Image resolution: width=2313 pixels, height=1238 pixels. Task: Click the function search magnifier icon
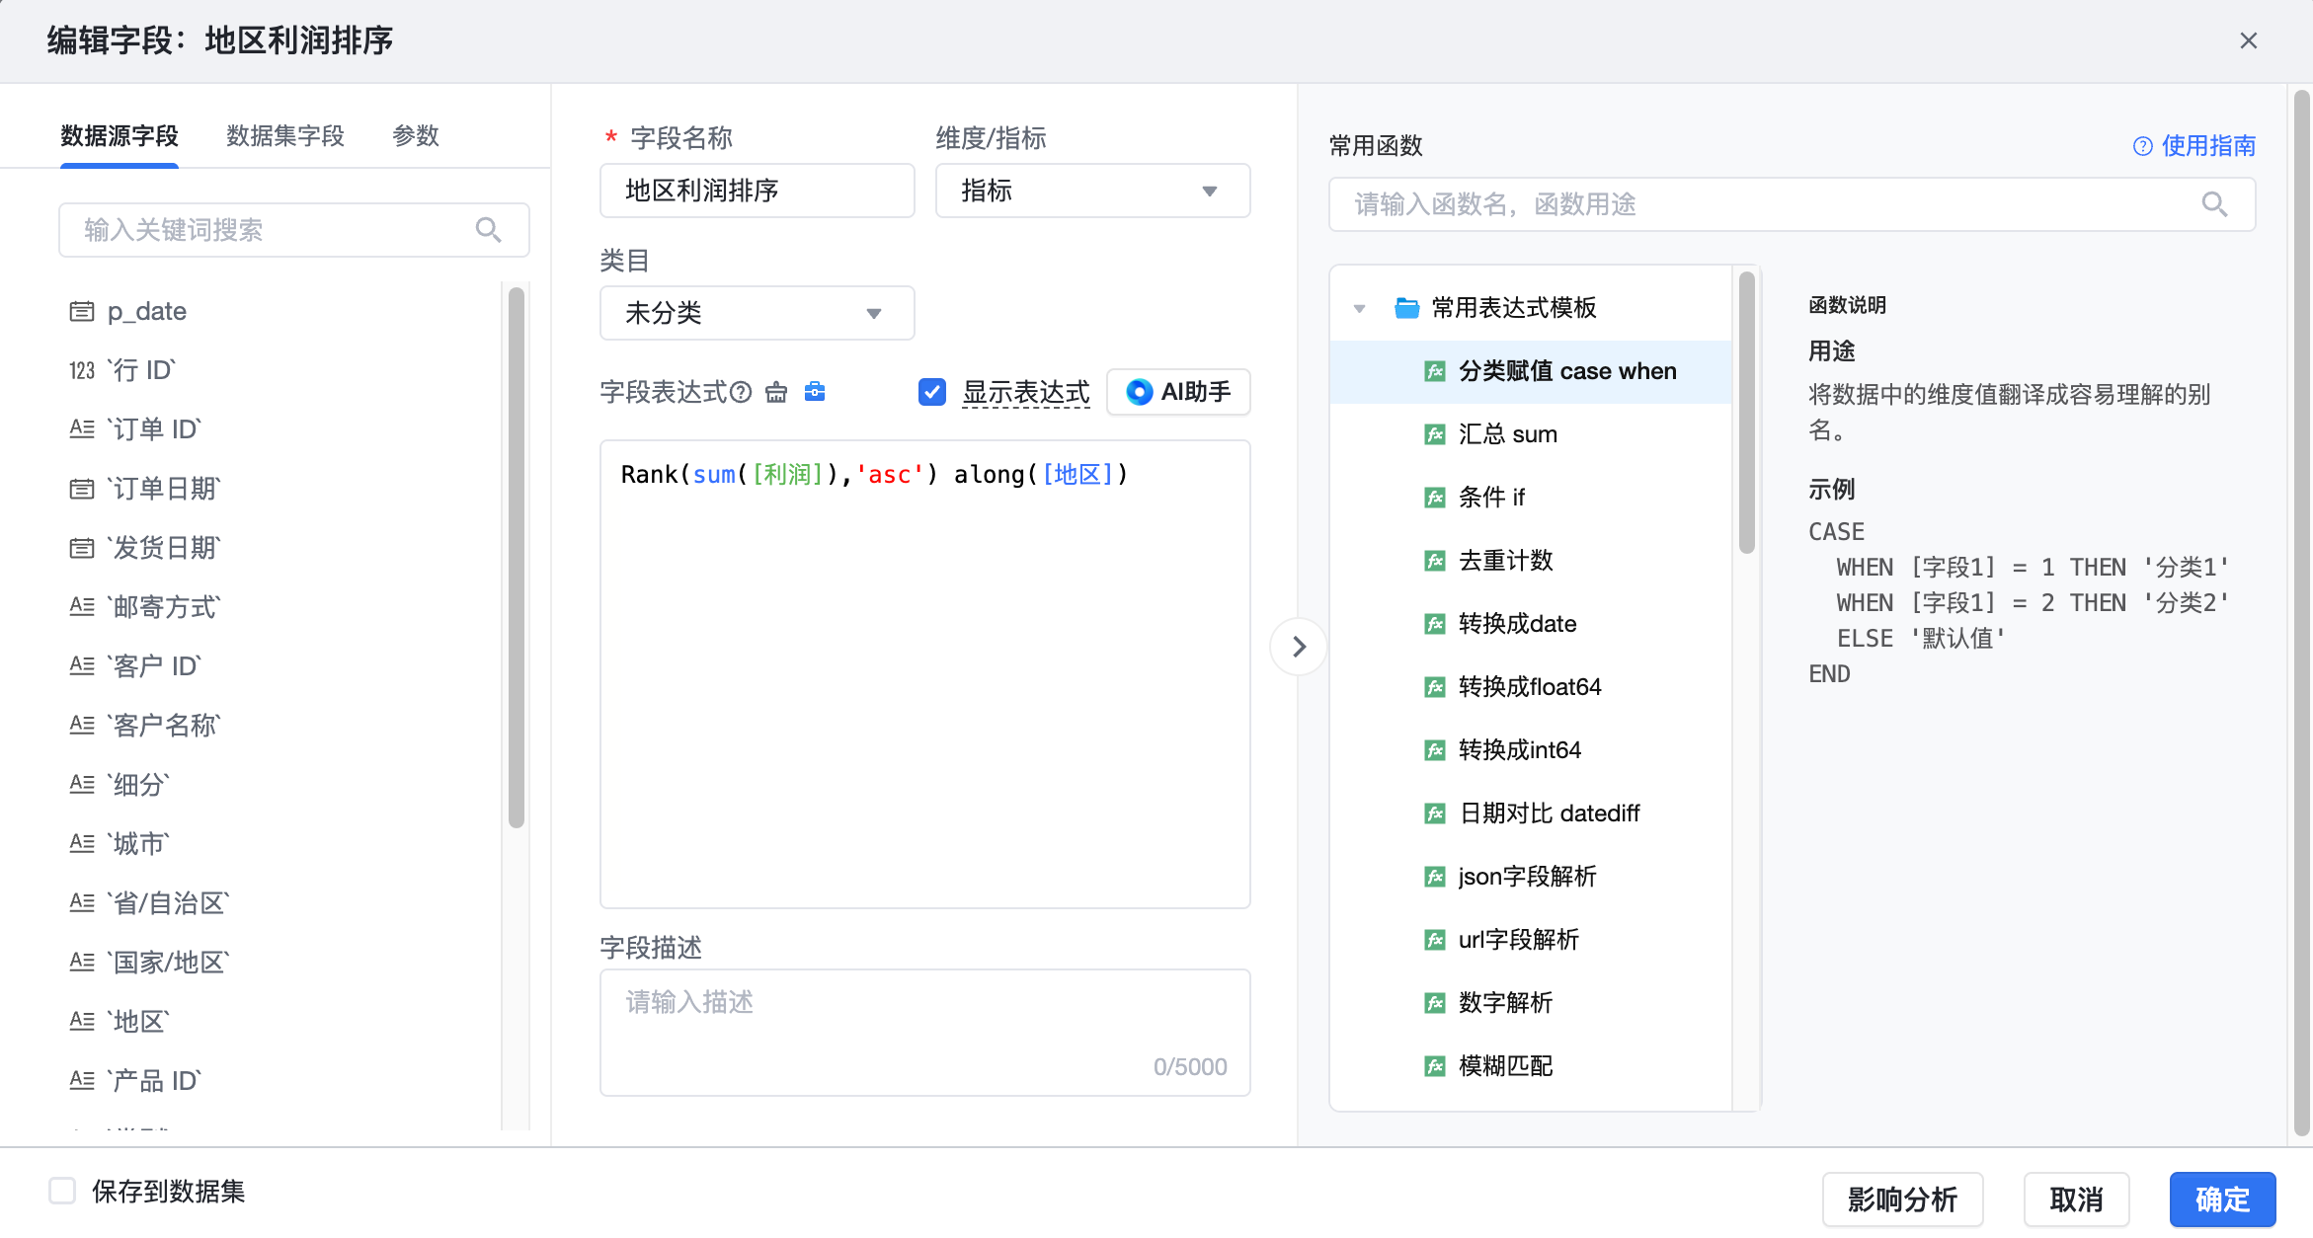(2214, 204)
